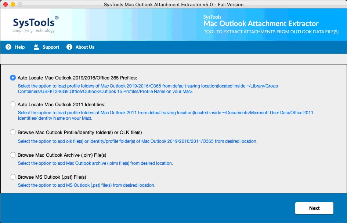The height and width of the screenshot is (223, 347).
Task: Click the Next button
Action: point(314,208)
